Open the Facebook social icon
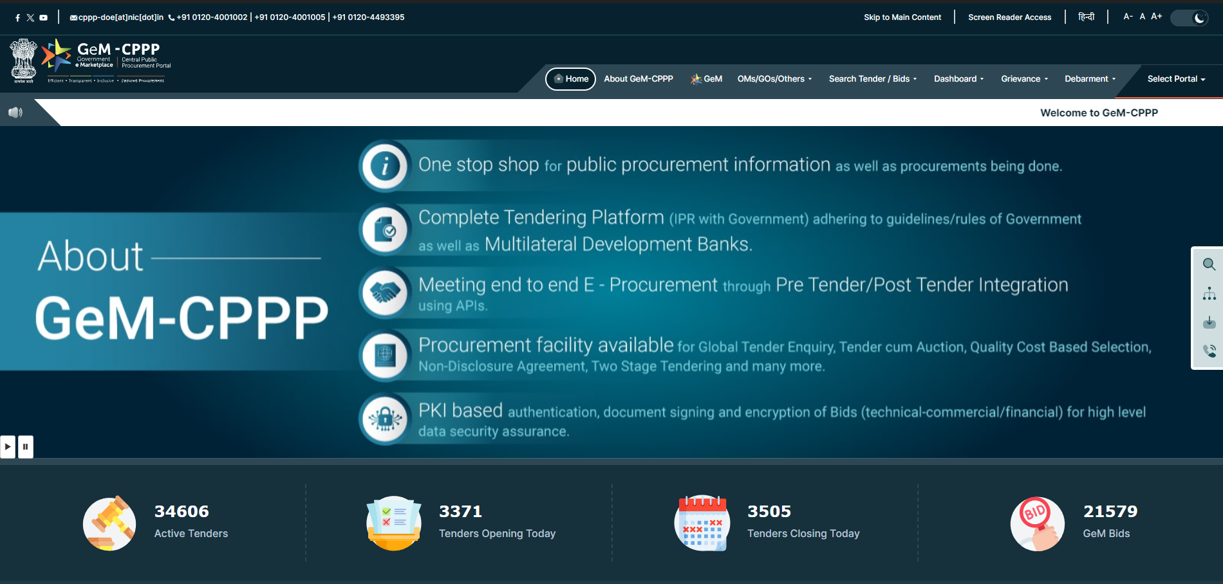The width and height of the screenshot is (1223, 584). pos(17,18)
